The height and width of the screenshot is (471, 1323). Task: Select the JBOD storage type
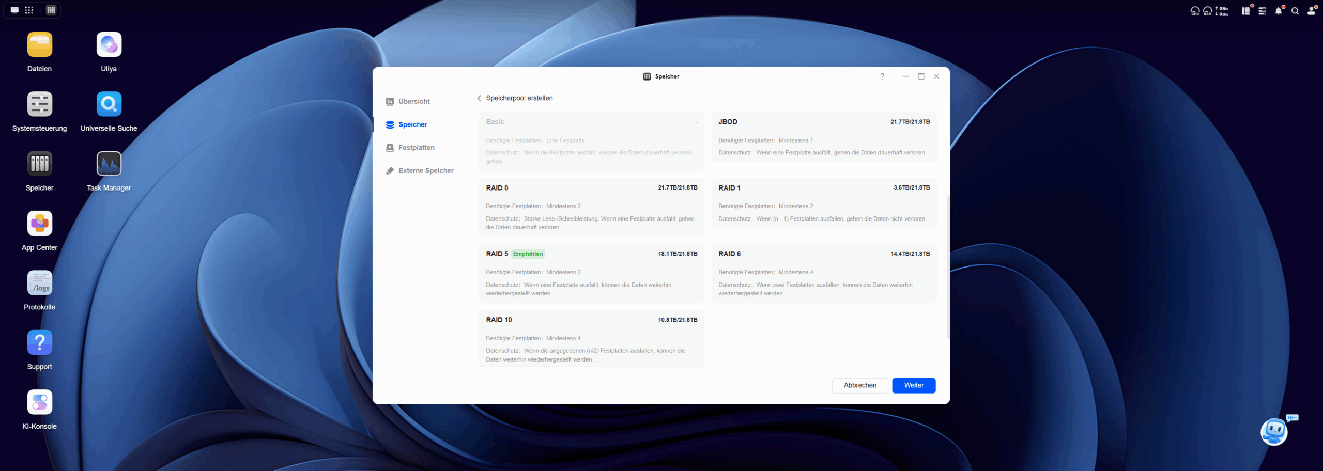click(824, 137)
